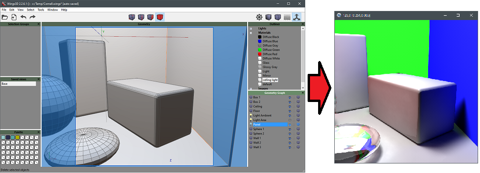Click the cube icon beside Box 1

(x=251, y=97)
